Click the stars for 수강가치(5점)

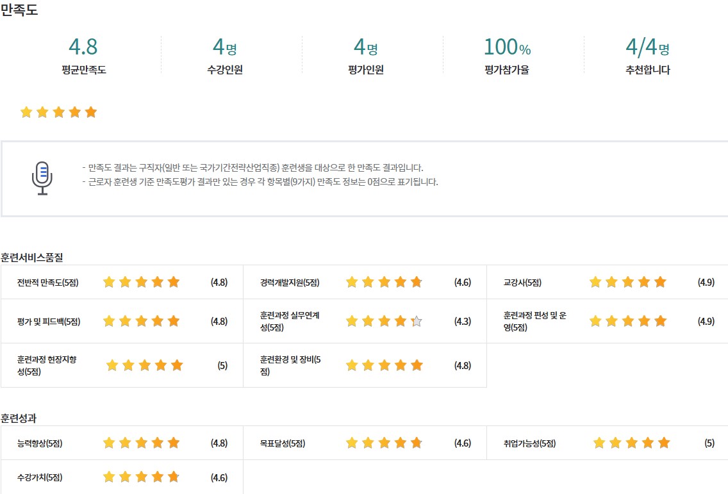coord(141,477)
